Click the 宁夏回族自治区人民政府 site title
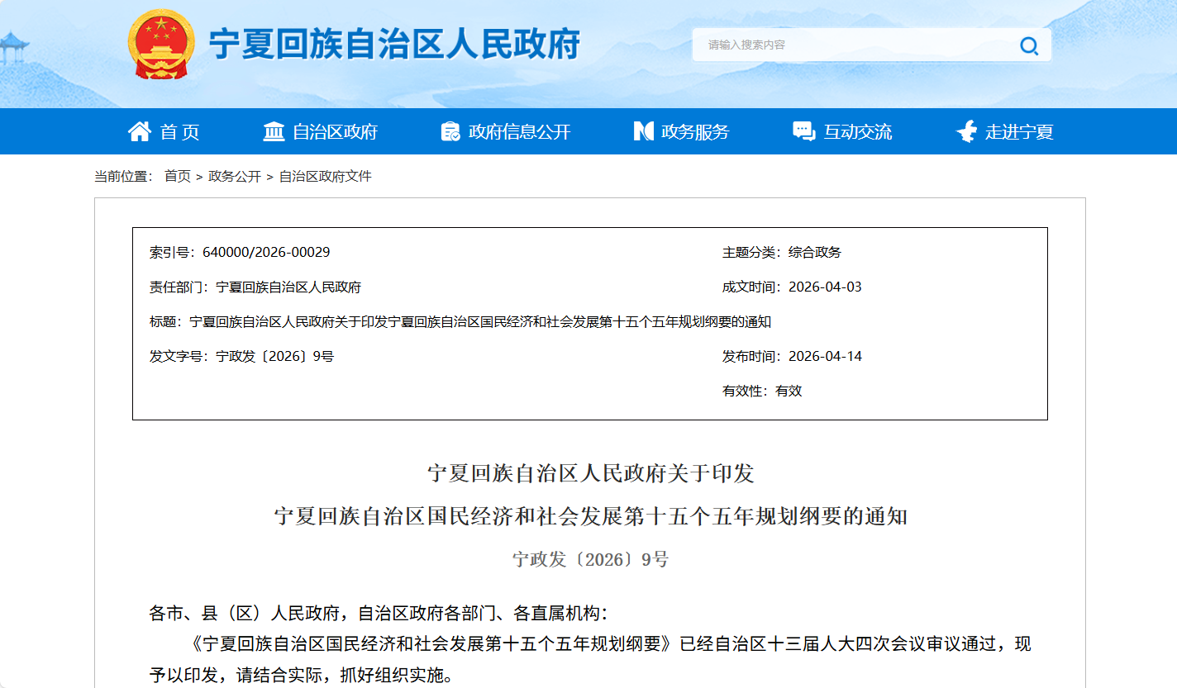The height and width of the screenshot is (688, 1177). click(394, 44)
